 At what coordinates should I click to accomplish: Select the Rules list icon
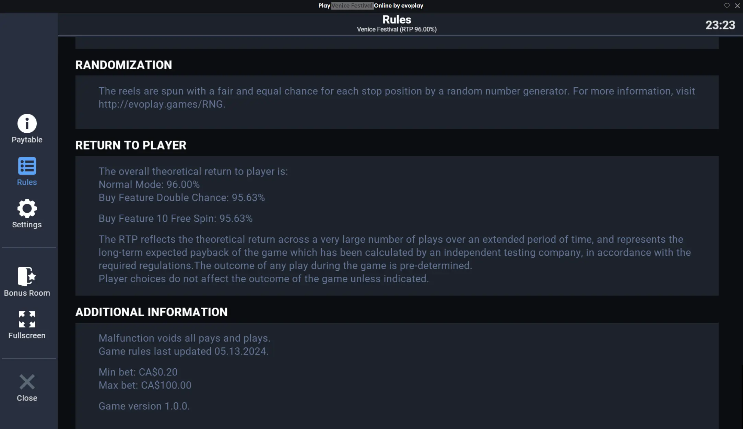(x=27, y=166)
